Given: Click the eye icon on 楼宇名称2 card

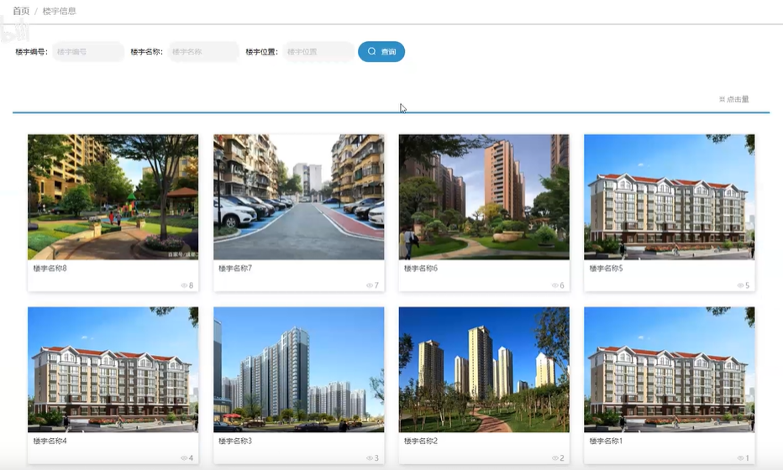Looking at the screenshot, I should pos(554,458).
